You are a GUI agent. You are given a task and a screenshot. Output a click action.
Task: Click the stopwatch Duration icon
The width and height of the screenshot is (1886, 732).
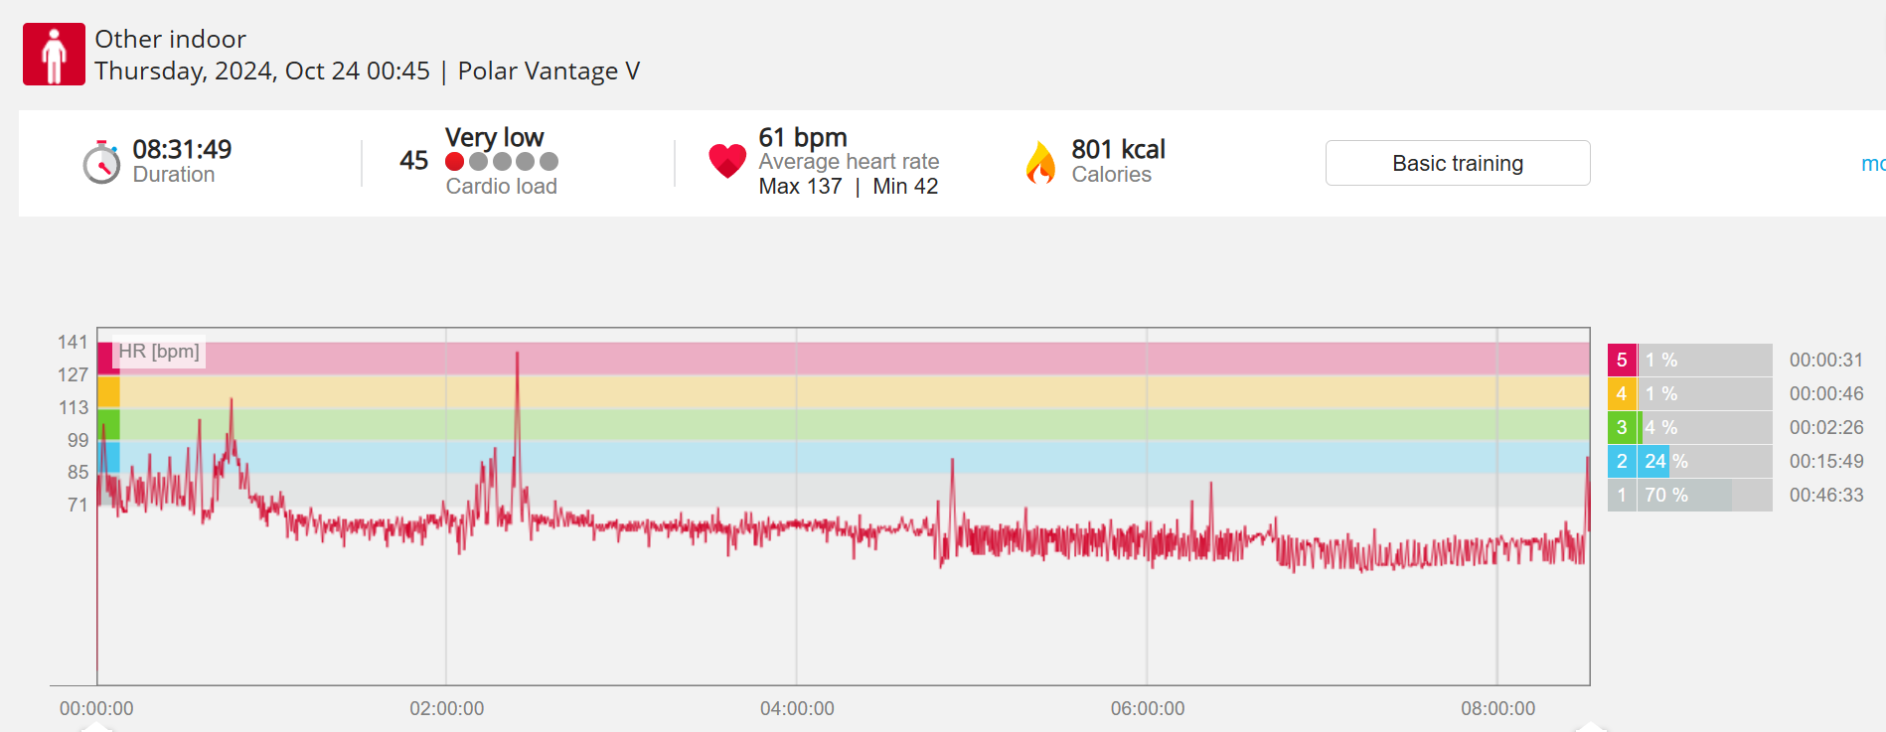(101, 163)
